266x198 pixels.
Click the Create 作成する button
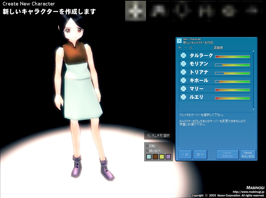[227, 155]
